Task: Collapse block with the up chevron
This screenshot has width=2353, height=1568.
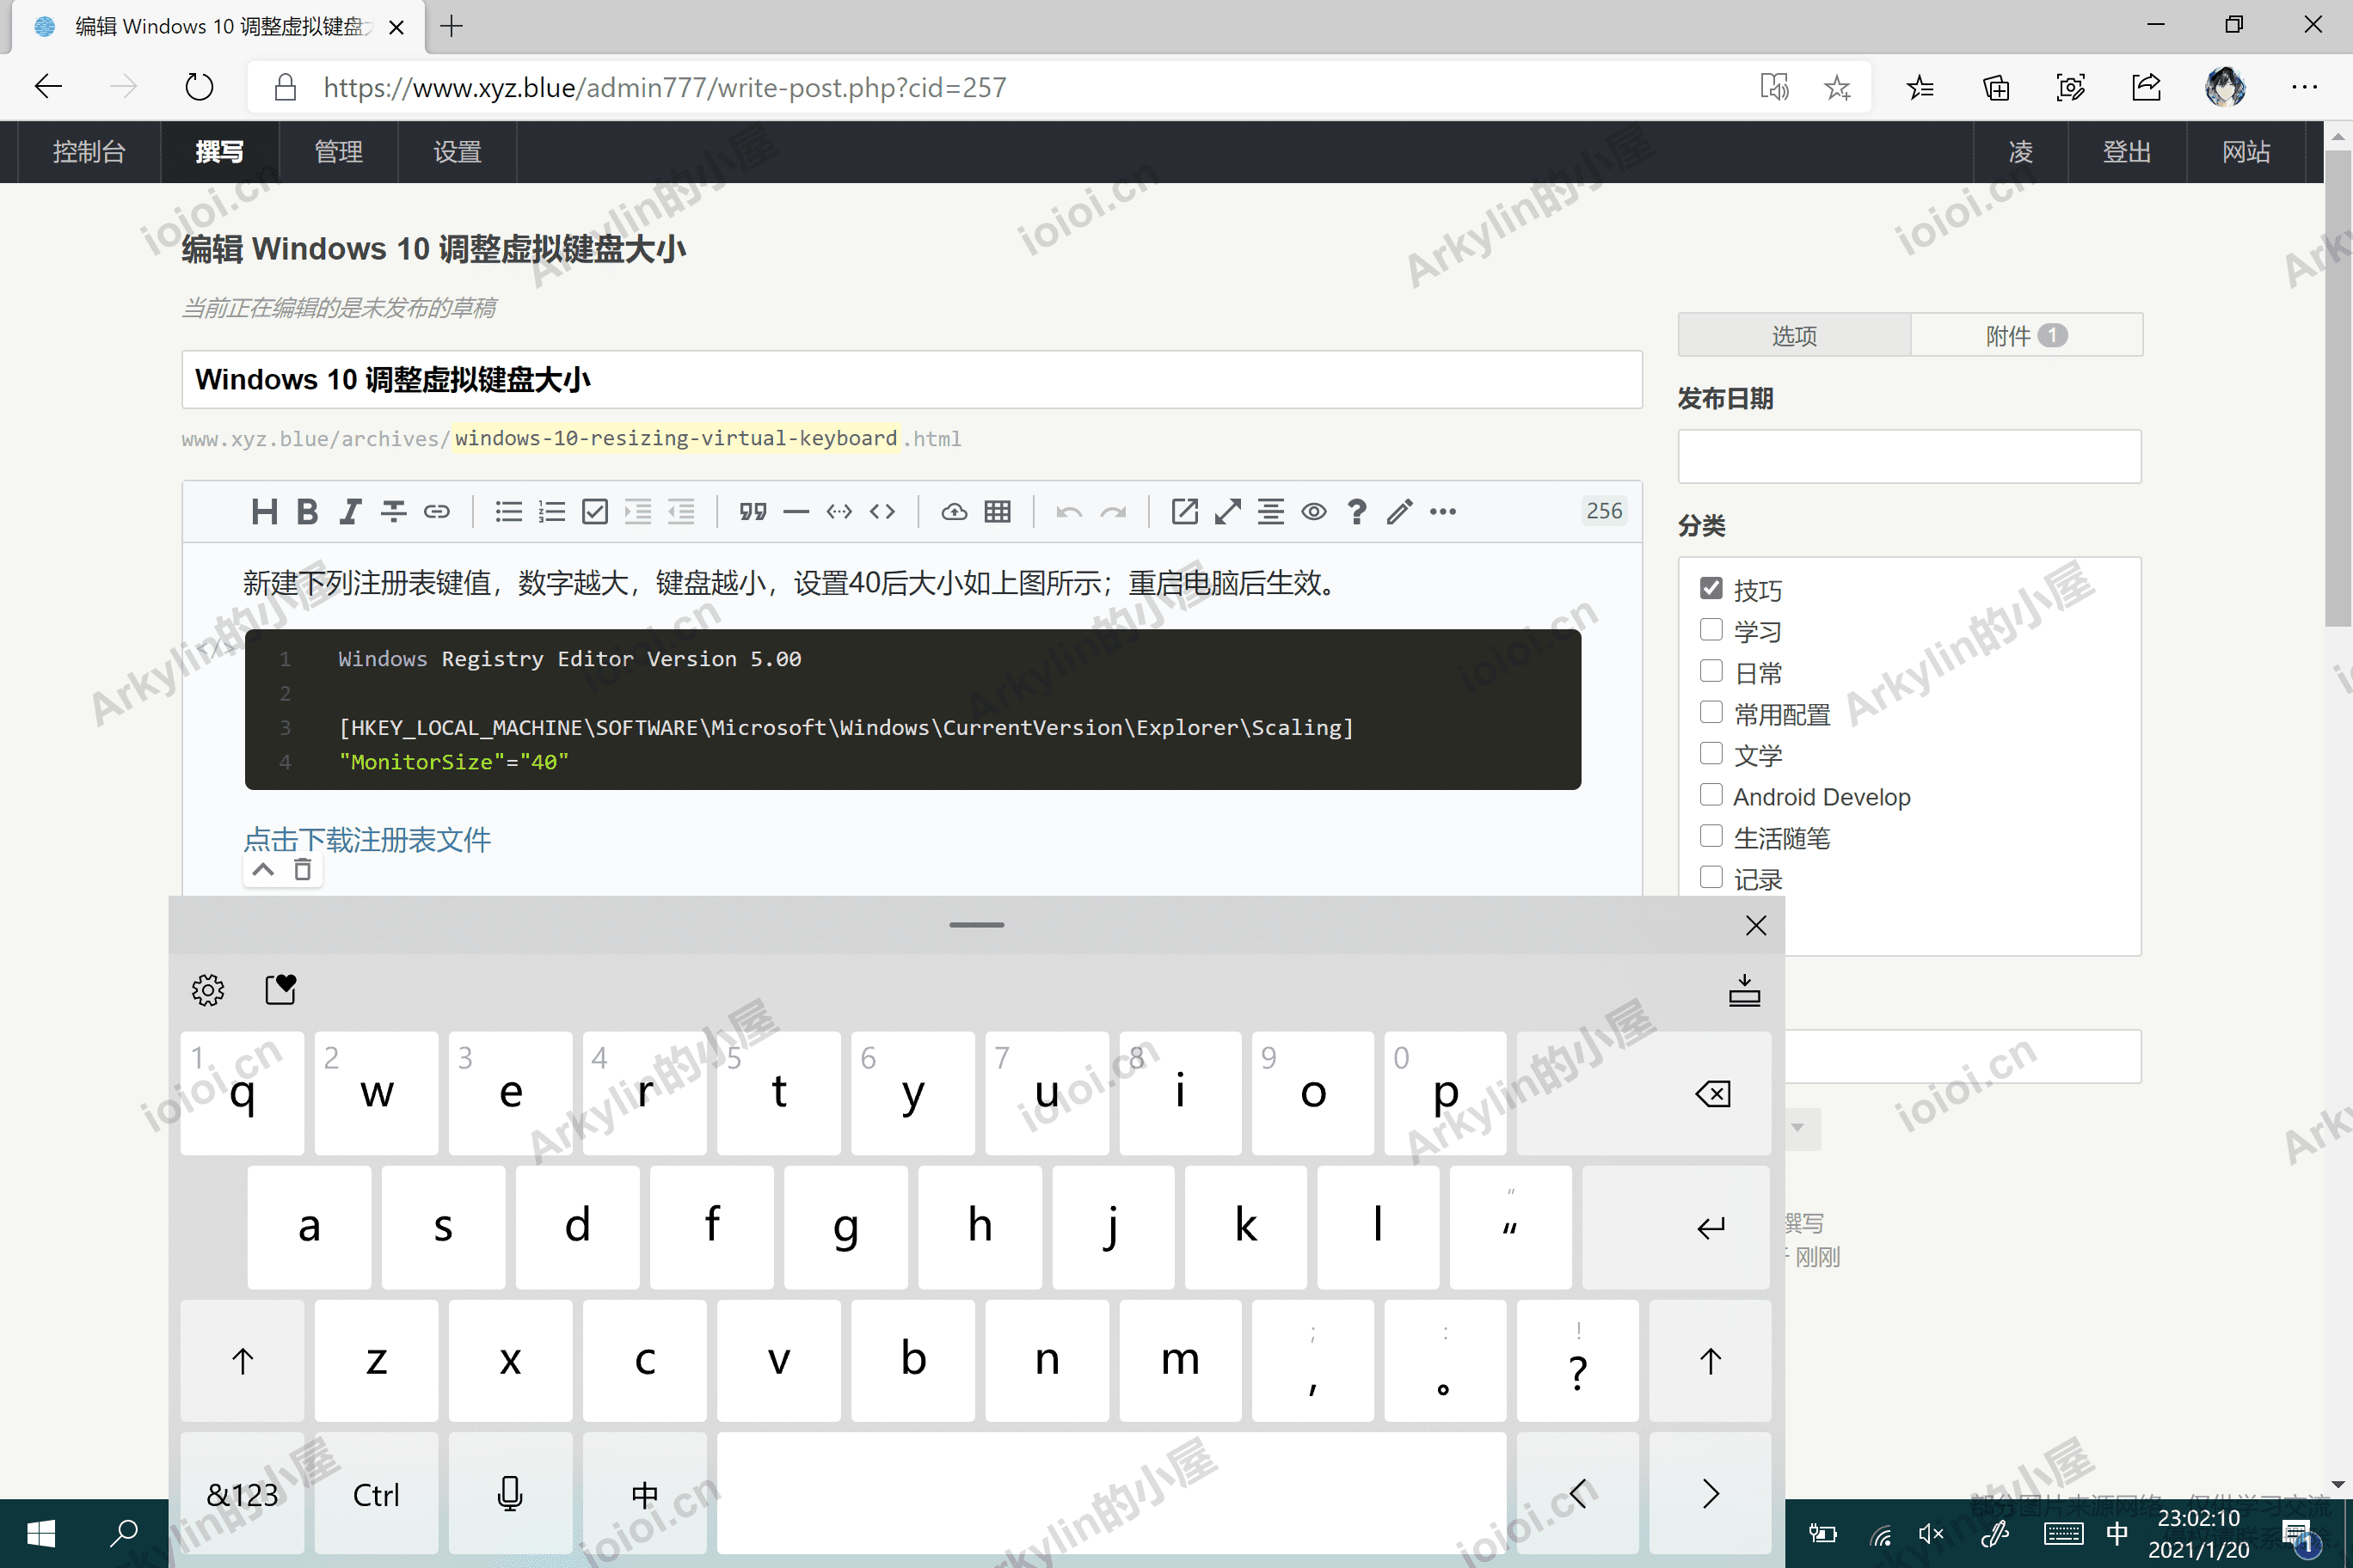Action: pos(263,869)
